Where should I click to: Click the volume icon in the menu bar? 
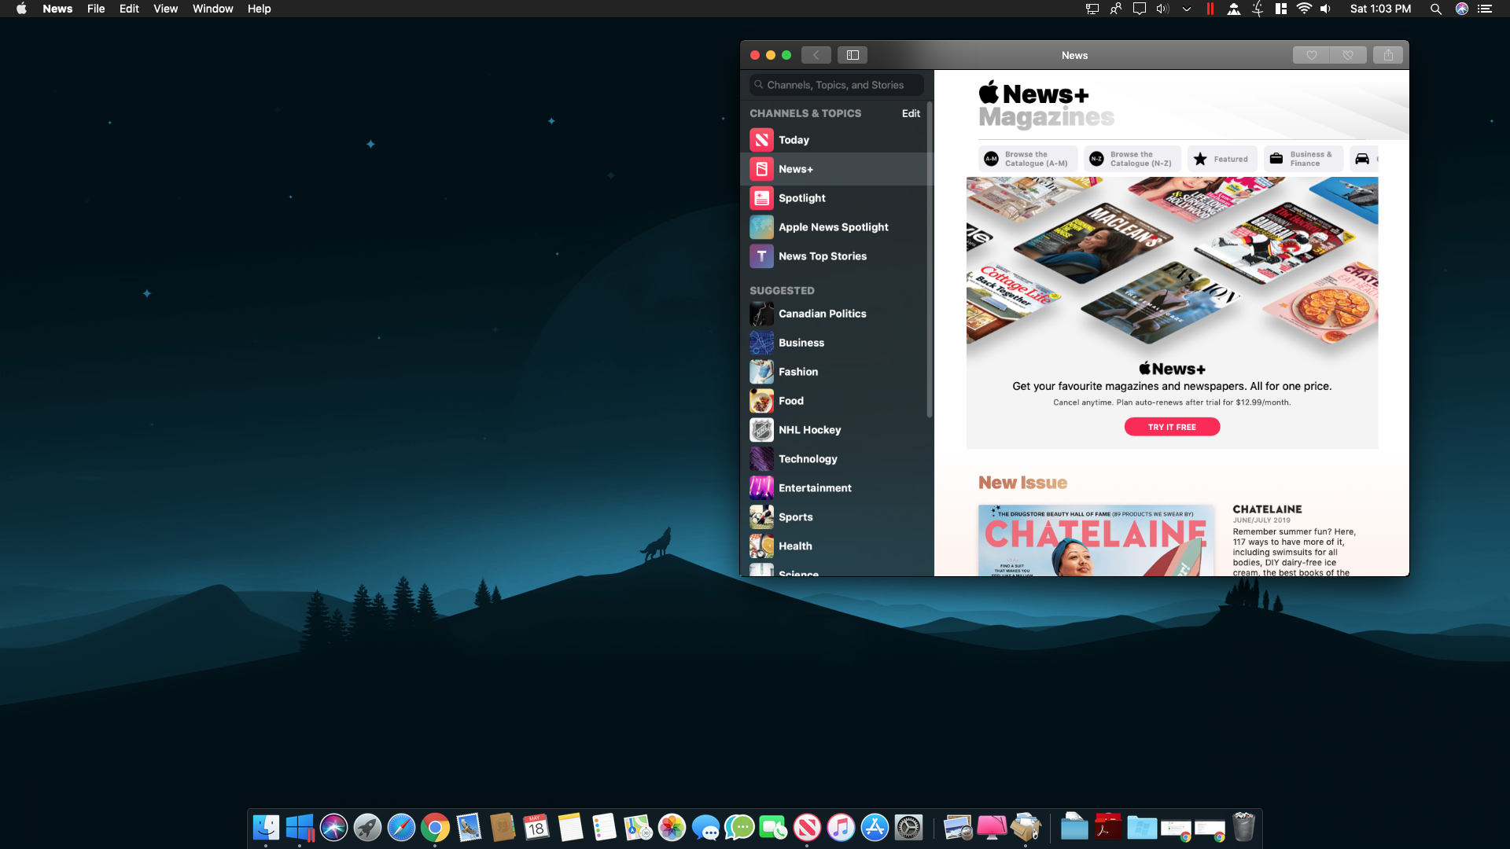click(1326, 9)
